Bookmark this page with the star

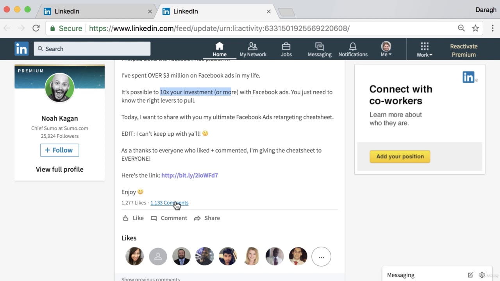[475, 28]
